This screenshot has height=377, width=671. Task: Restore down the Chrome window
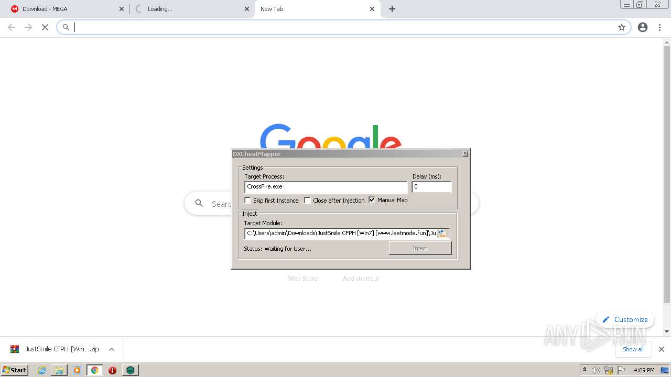coord(640,5)
